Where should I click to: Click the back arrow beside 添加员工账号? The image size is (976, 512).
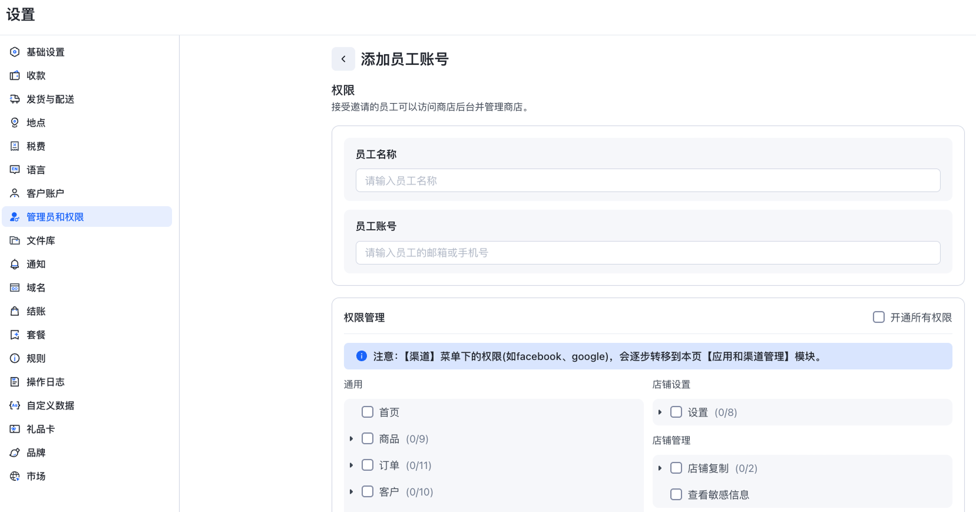(x=343, y=59)
